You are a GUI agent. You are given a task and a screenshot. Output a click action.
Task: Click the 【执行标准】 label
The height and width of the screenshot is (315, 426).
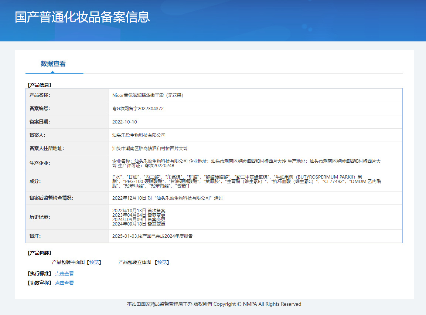click(x=40, y=274)
